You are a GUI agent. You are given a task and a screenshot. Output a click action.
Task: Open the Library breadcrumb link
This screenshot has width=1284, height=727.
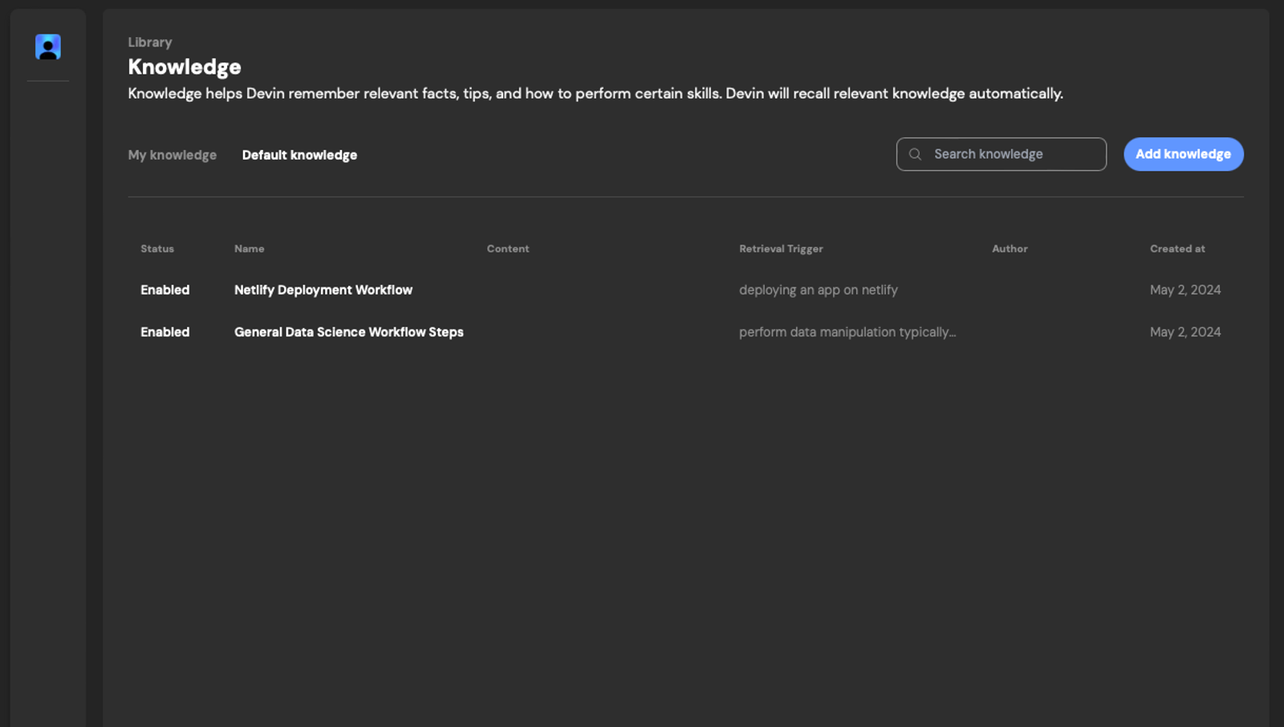[x=150, y=43]
